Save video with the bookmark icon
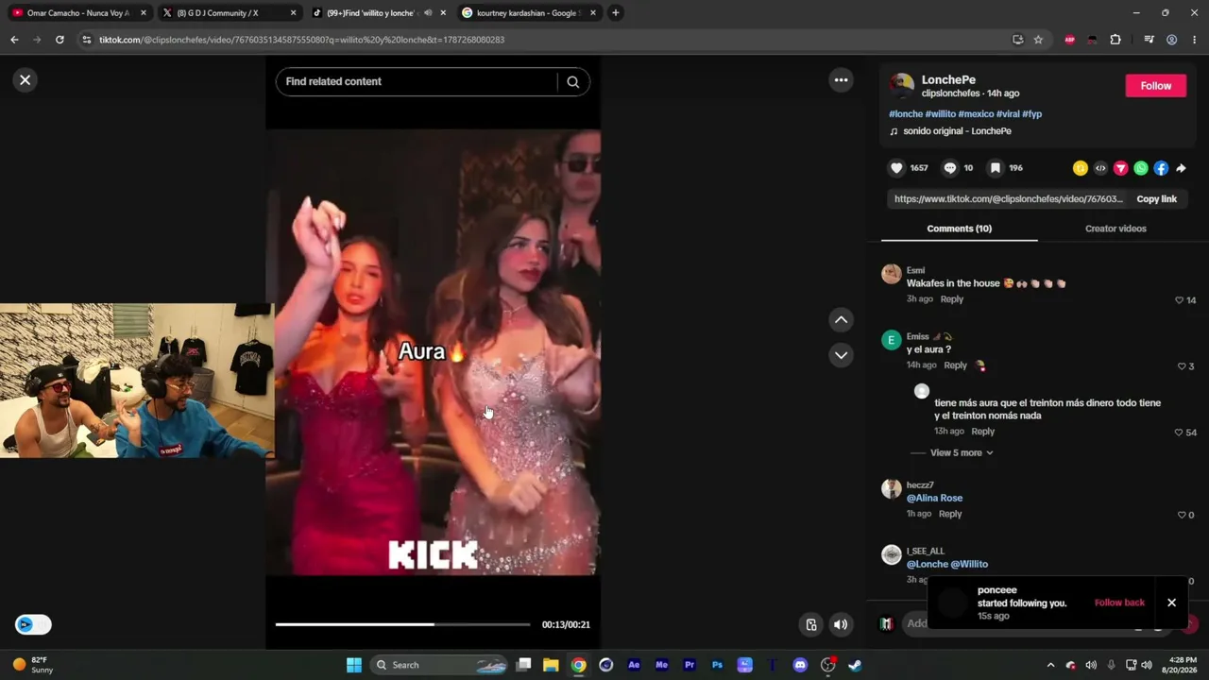The width and height of the screenshot is (1209, 680). click(x=995, y=168)
